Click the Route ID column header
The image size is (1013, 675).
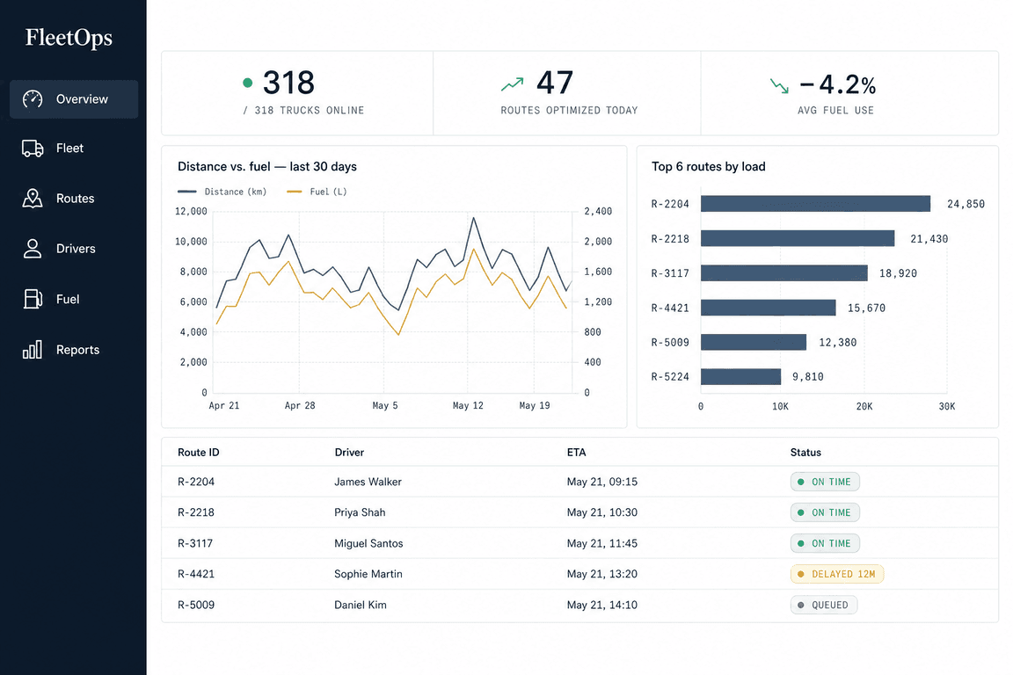pyautogui.click(x=199, y=452)
